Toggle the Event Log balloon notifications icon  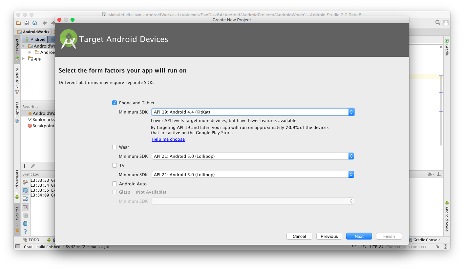pyautogui.click(x=25, y=191)
